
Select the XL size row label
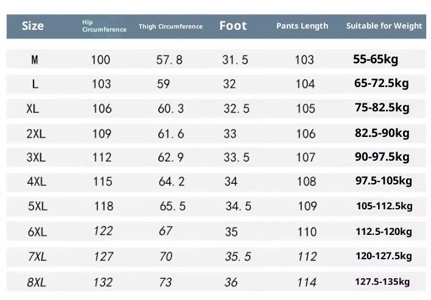(x=33, y=109)
